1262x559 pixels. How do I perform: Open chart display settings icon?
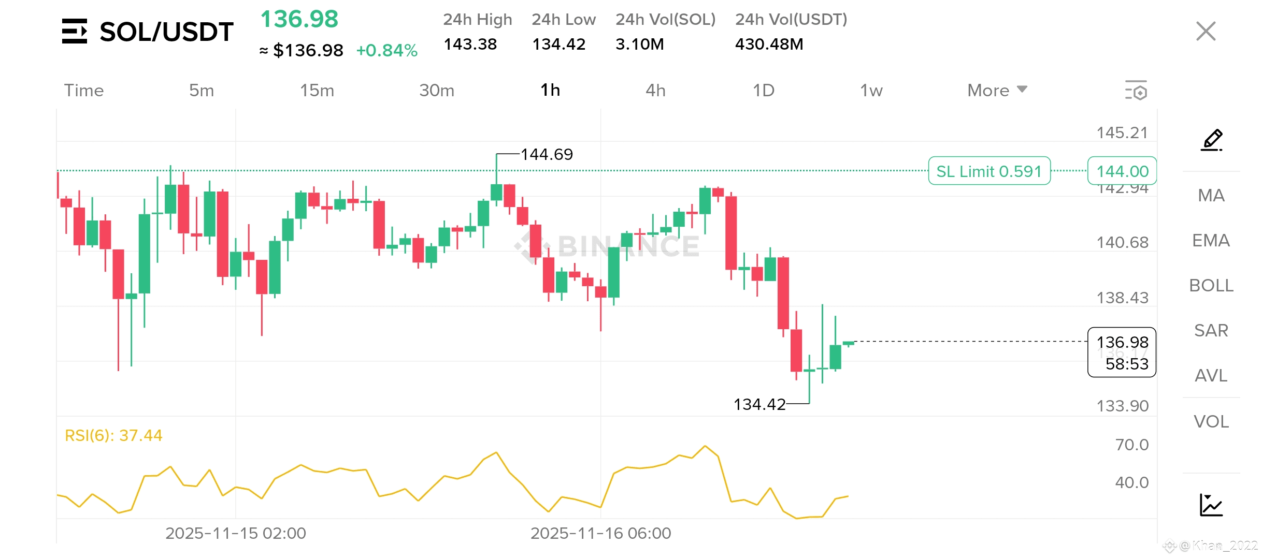click(1136, 91)
